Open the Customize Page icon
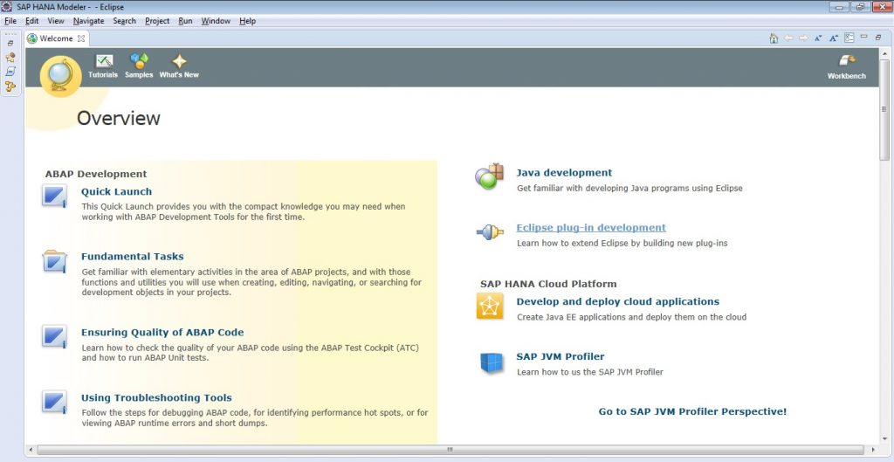 (x=849, y=38)
